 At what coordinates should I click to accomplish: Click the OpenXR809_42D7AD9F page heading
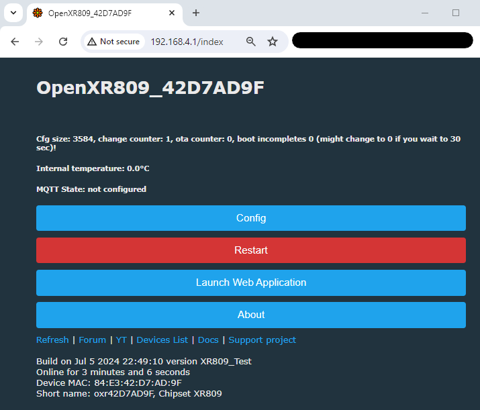(150, 88)
